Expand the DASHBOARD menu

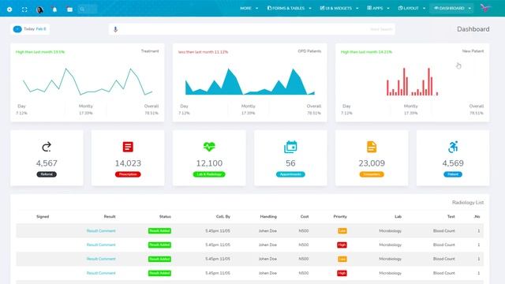tap(452, 8)
